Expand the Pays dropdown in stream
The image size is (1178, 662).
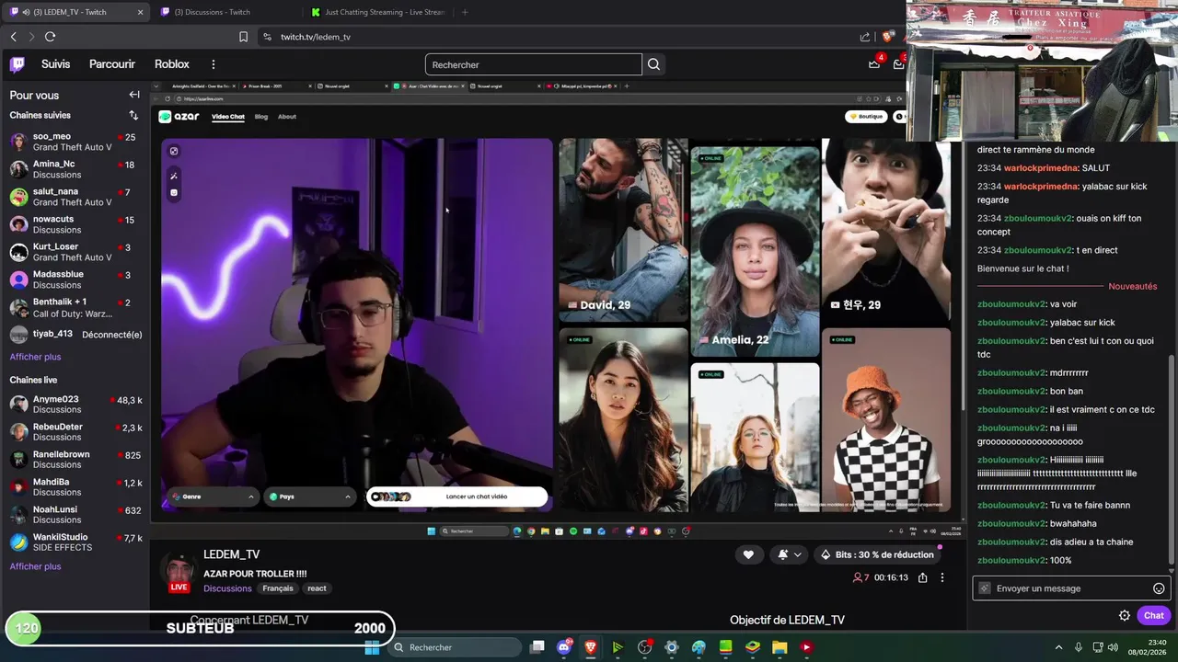pos(310,496)
